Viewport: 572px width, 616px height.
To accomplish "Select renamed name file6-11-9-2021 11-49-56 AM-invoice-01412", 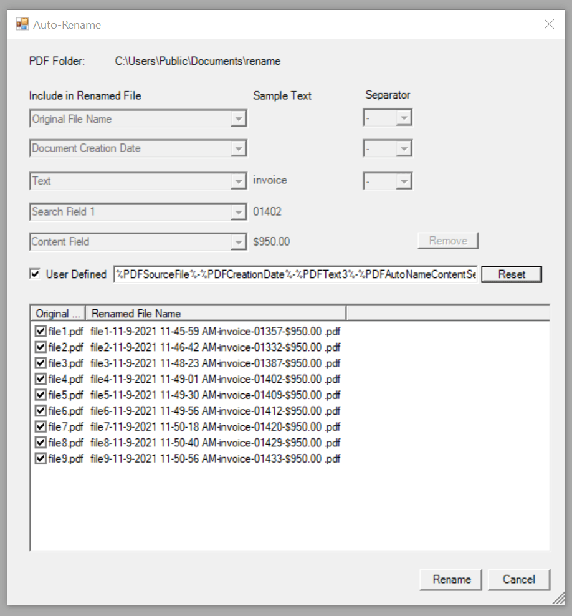I will 215,410.
